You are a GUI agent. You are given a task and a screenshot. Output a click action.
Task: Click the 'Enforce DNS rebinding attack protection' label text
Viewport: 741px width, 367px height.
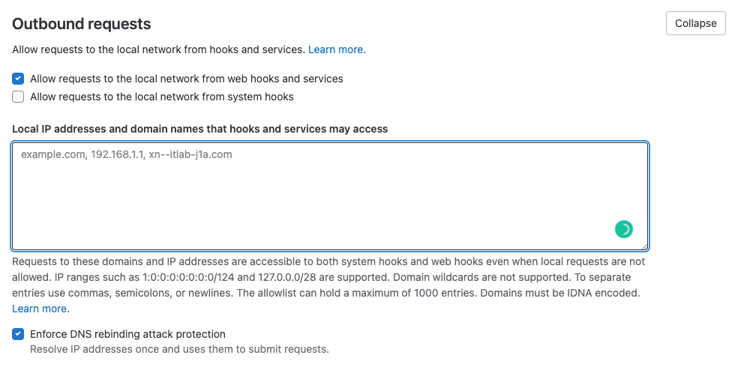pos(127,335)
